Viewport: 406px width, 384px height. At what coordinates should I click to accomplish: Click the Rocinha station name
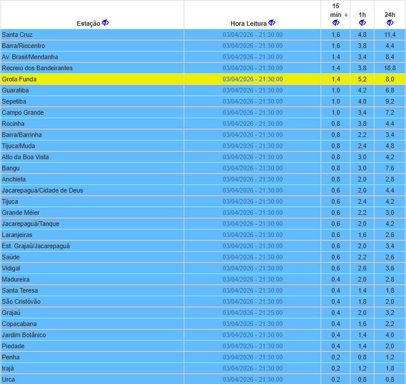click(13, 124)
